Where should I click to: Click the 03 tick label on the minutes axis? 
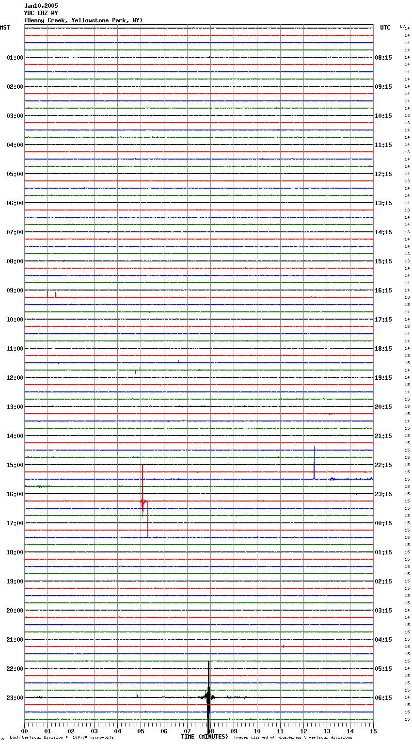tap(94, 731)
